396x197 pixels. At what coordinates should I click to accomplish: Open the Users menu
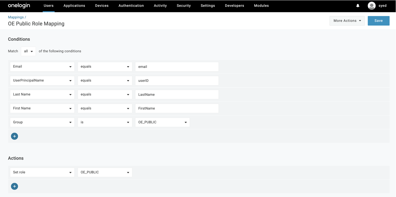49,6
